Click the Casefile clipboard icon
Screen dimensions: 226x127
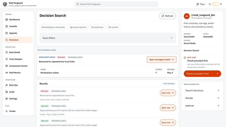(x=7, y=26)
